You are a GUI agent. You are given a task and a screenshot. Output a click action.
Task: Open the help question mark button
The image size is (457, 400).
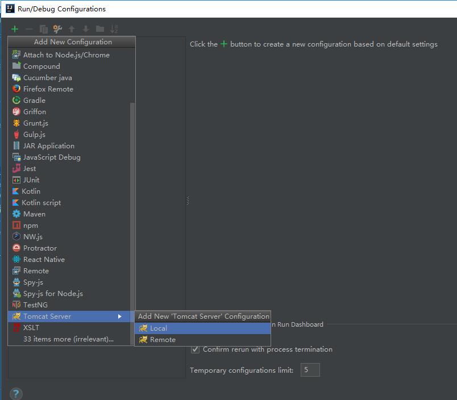pos(16,393)
